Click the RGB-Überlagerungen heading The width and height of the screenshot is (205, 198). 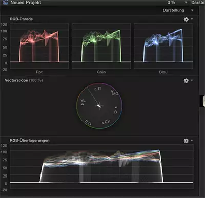point(29,140)
